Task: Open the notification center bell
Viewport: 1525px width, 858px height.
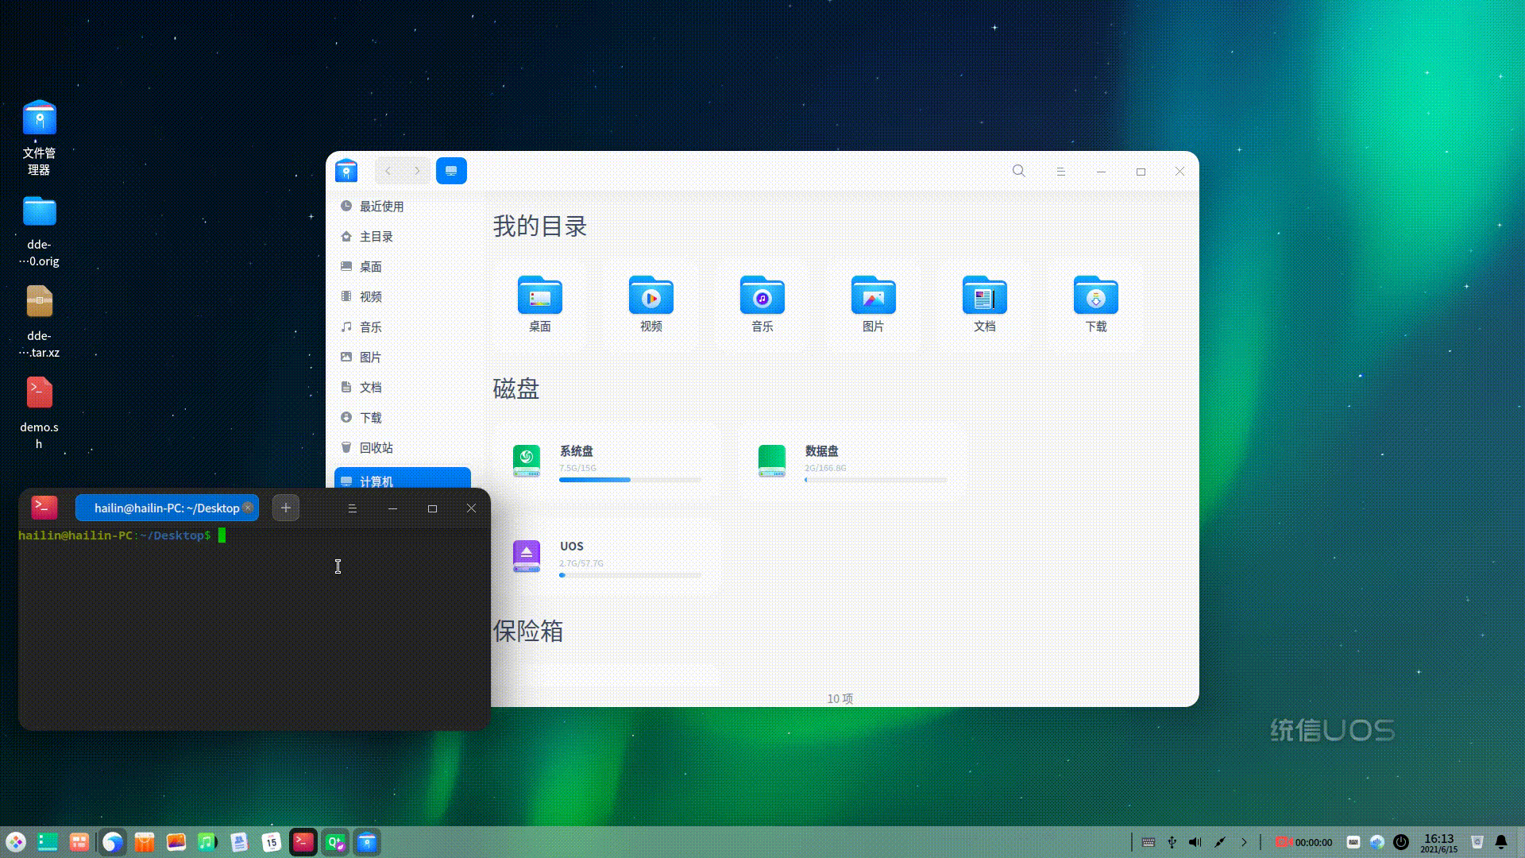Action: 1501,842
